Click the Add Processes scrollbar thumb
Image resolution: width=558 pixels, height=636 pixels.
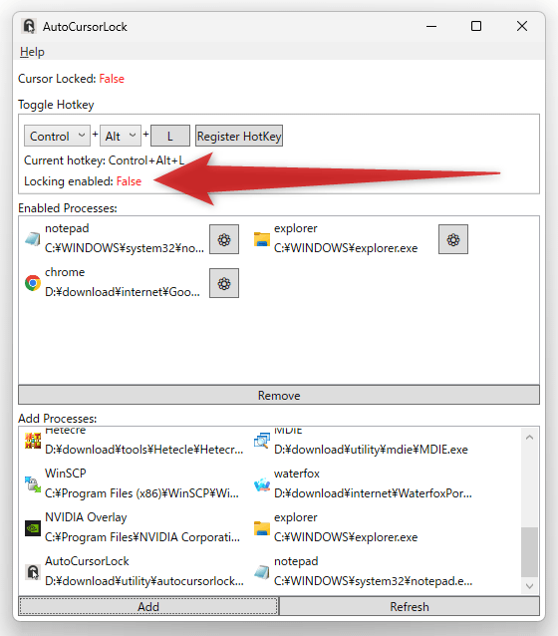[529, 551]
